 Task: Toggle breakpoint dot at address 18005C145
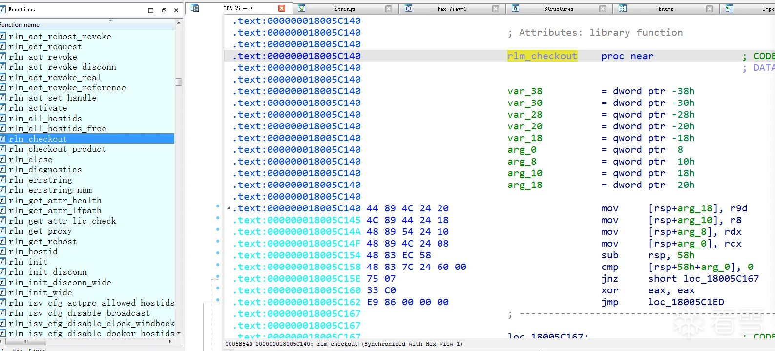(x=218, y=218)
